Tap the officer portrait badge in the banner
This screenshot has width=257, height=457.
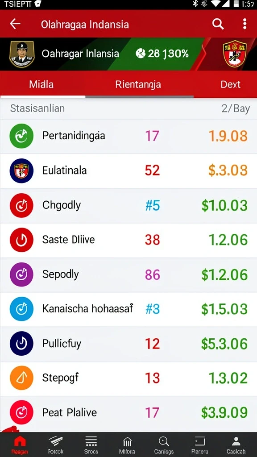coord(22,54)
